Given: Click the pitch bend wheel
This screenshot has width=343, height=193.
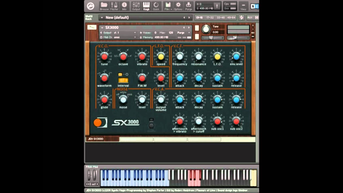Looking at the screenshot, I should [x=90, y=175].
